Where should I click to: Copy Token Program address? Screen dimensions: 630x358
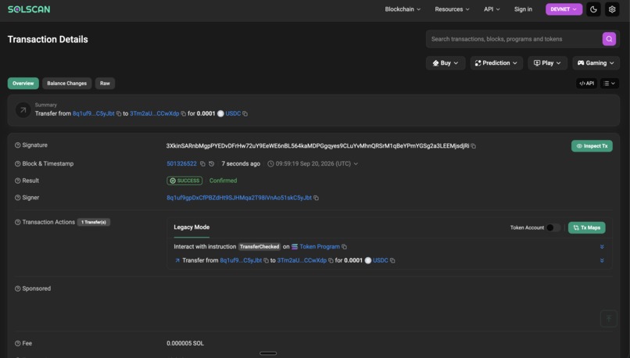click(x=345, y=247)
